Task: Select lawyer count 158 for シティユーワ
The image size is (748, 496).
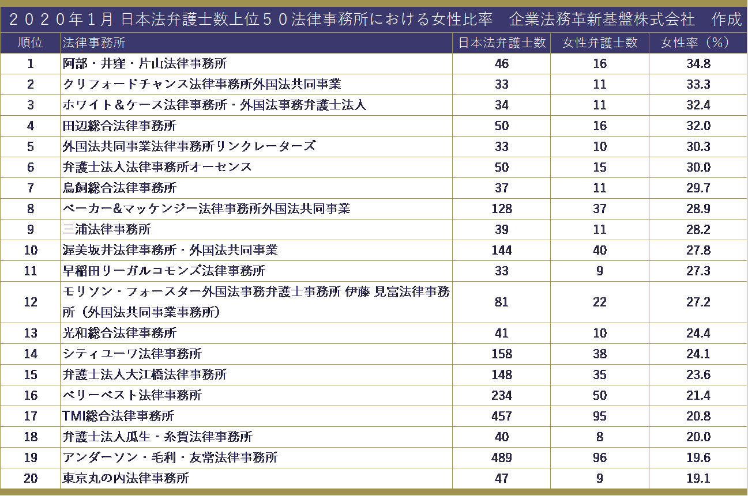Action: [502, 354]
